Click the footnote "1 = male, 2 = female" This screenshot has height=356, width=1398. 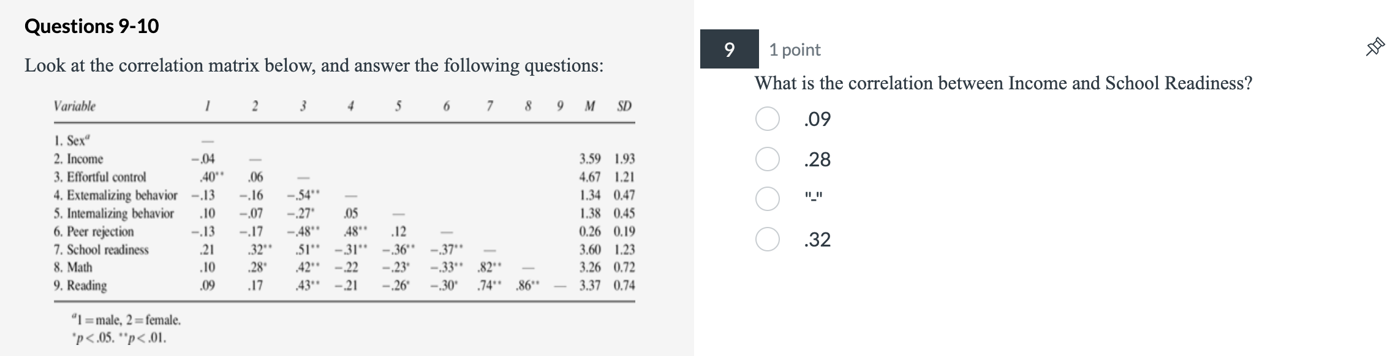click(126, 320)
